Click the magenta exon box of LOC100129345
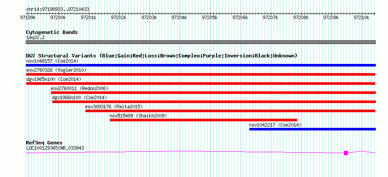 tap(346, 153)
